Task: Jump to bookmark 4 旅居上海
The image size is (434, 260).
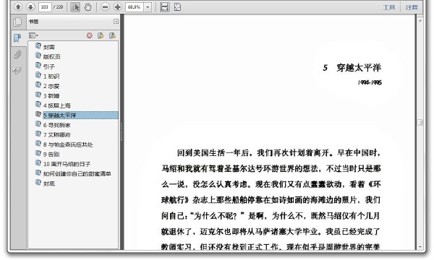Action: click(56, 105)
